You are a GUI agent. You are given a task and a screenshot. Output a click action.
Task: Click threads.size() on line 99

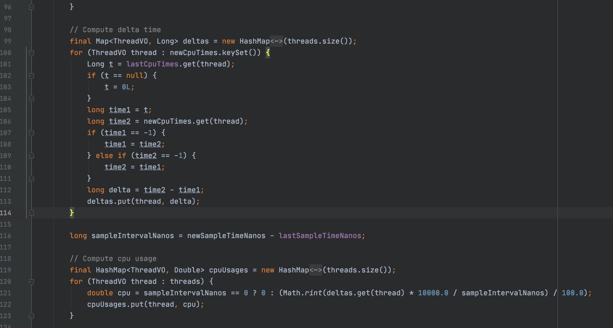318,41
